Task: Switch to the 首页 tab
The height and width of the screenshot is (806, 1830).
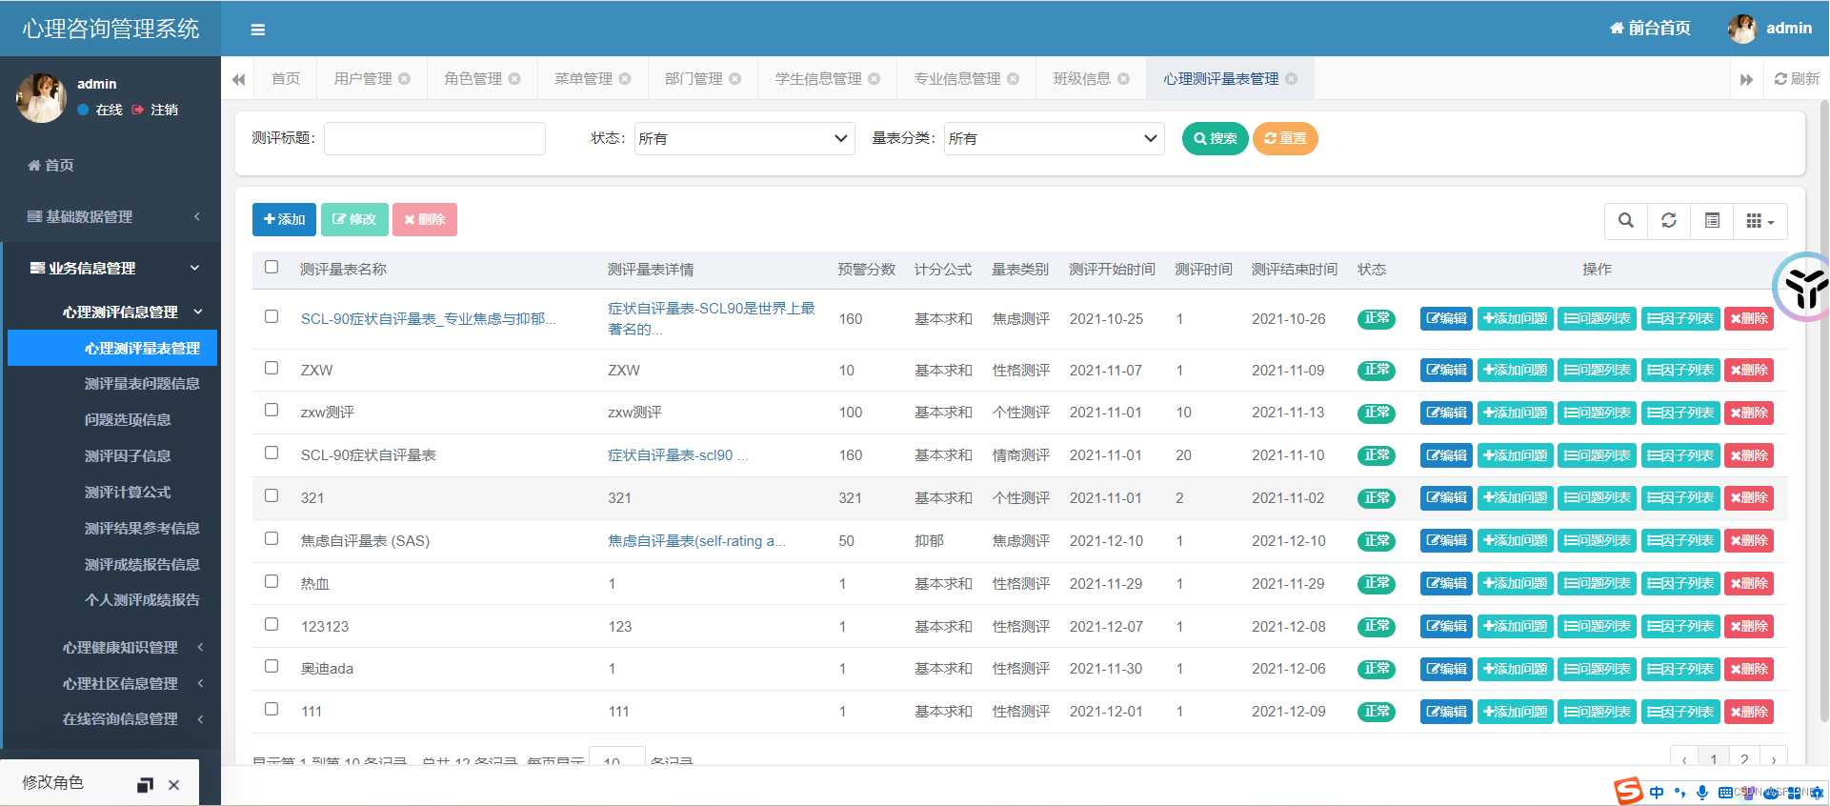Action: [x=286, y=79]
